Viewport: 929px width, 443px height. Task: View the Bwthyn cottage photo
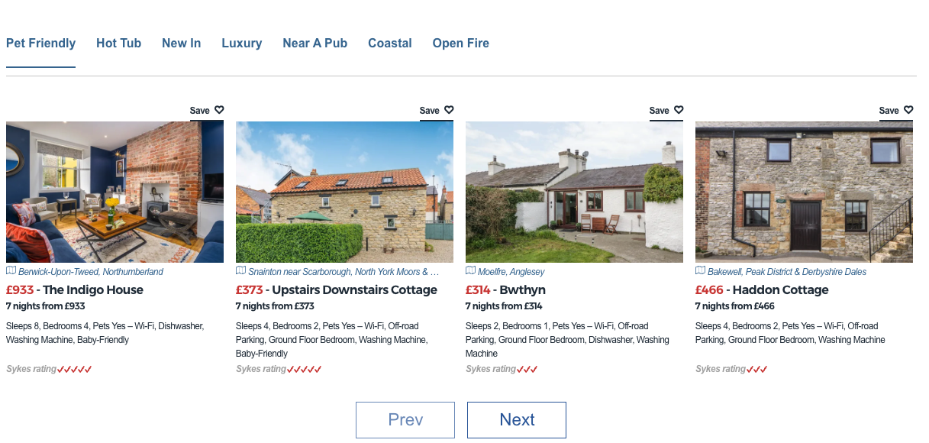pos(574,192)
